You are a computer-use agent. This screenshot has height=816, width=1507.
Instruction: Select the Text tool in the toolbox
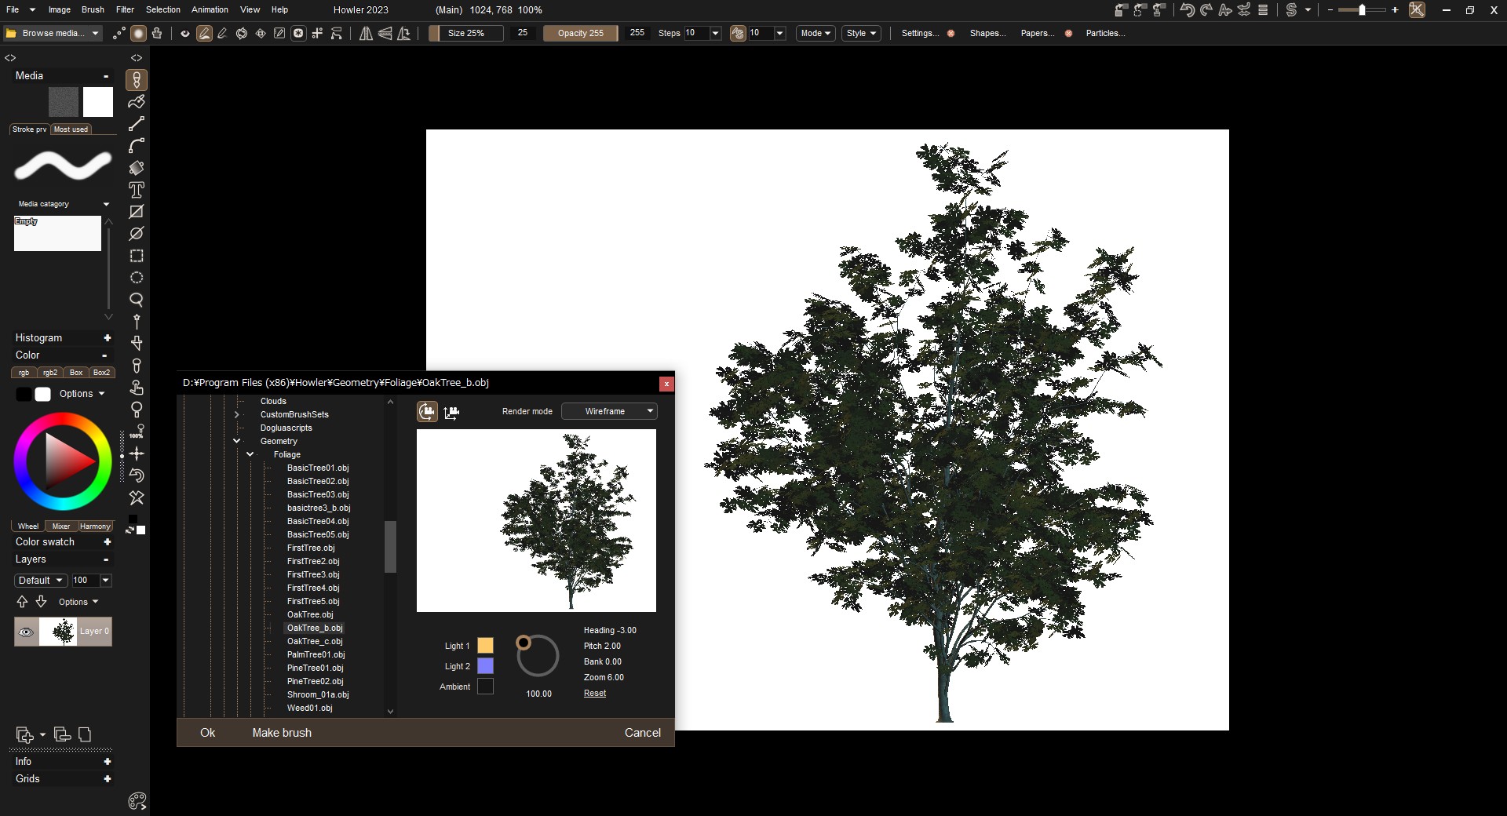click(137, 190)
